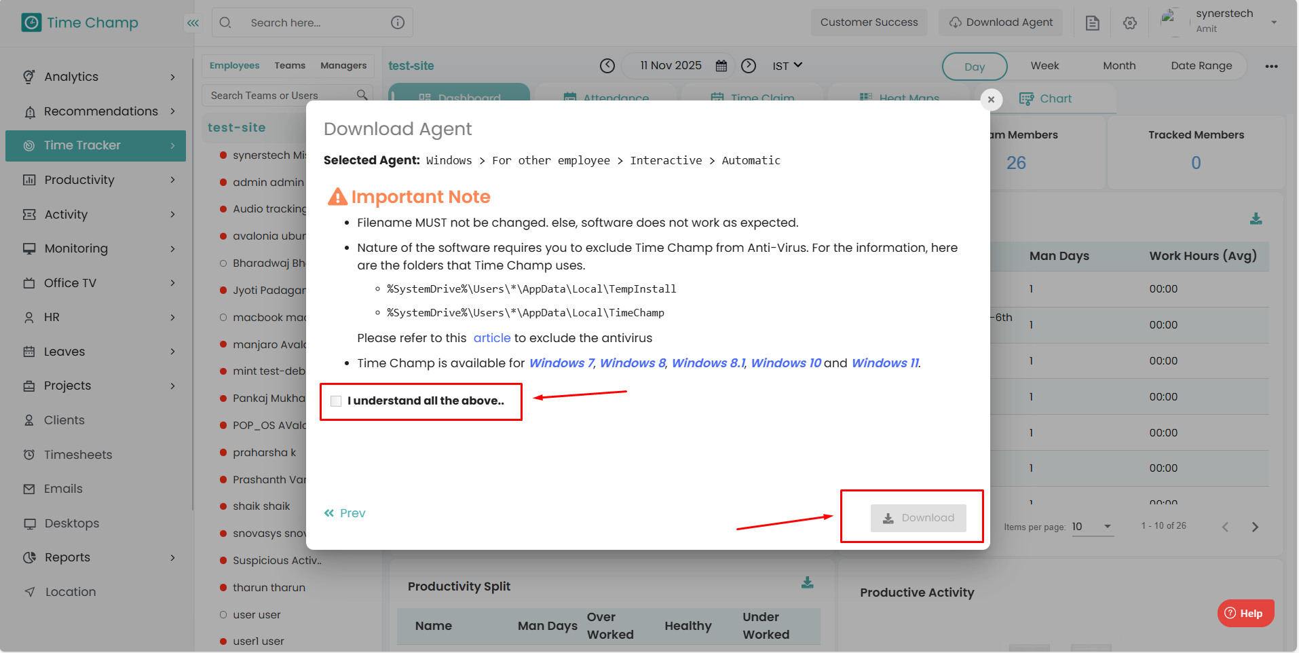1299x653 pixels.
Task: Select the Date Range view
Action: click(x=1201, y=66)
